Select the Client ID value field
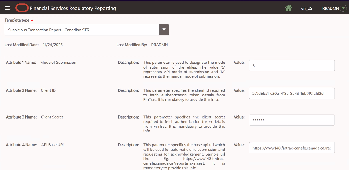 [x=292, y=93]
